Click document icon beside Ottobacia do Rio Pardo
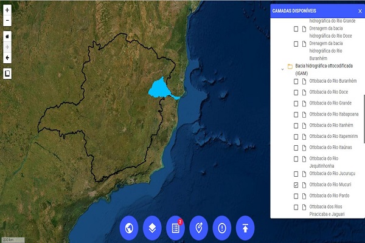Image resolution: width=365 pixels, height=243 pixels. pyautogui.click(x=304, y=196)
